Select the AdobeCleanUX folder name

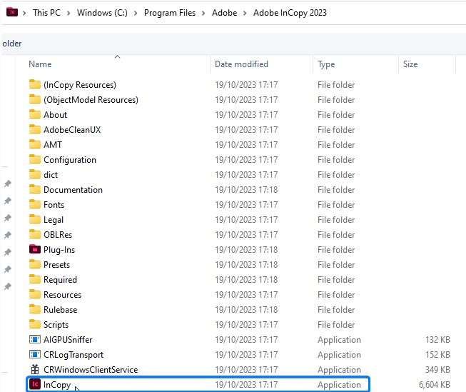click(x=72, y=130)
